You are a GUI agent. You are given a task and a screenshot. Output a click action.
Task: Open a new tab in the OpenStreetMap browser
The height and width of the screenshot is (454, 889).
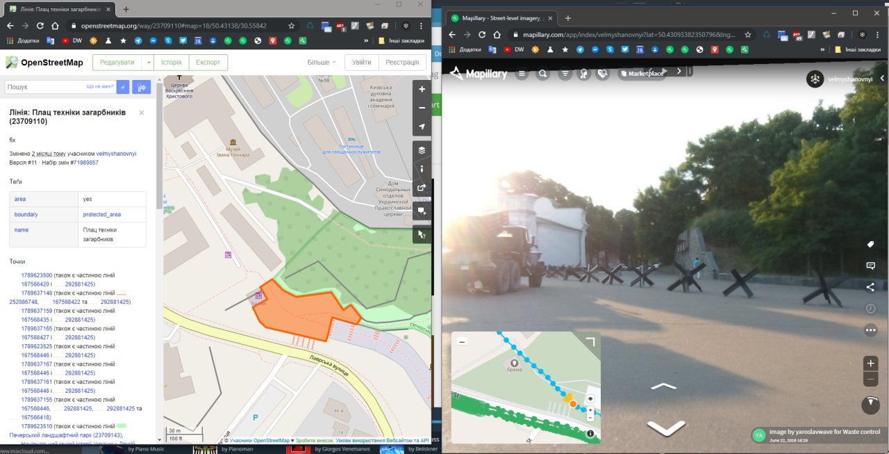(126, 10)
